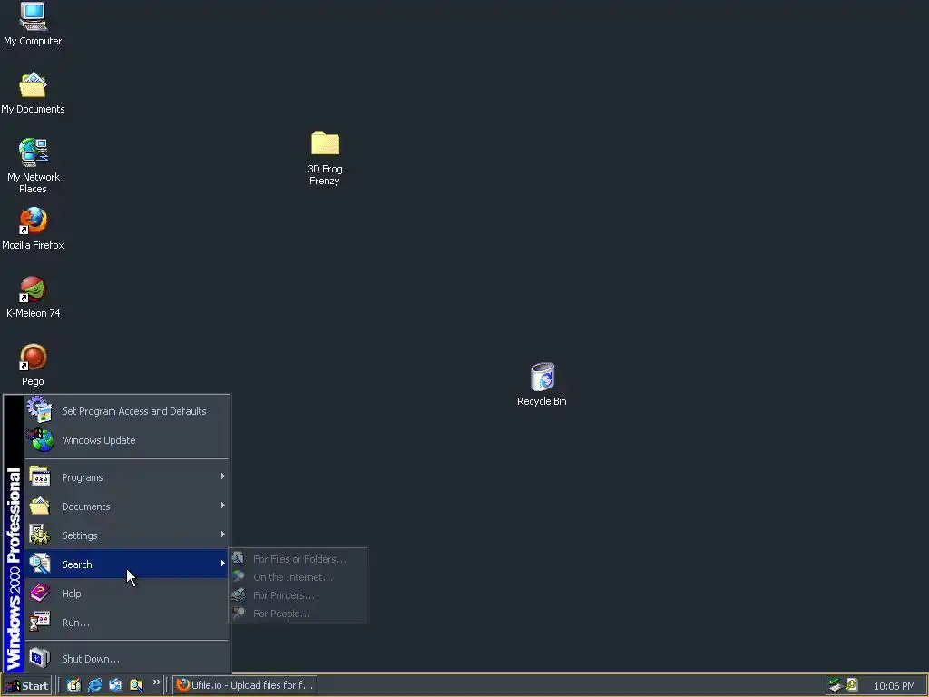The image size is (929, 697).
Task: Click the Show Desktop quick launch icon
Action: [74, 685]
